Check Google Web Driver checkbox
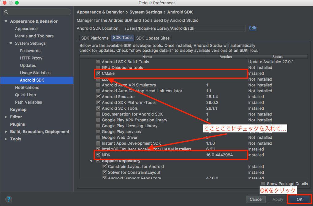 coord(99,137)
